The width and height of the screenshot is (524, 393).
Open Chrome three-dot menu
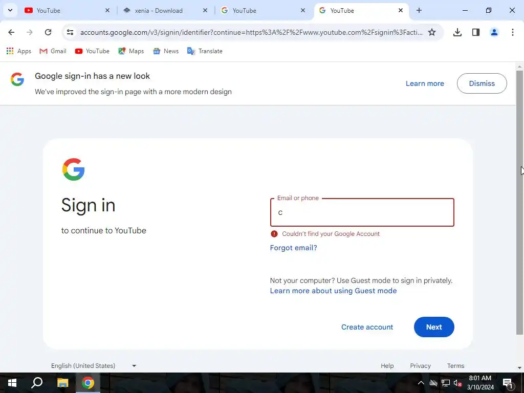(512, 32)
